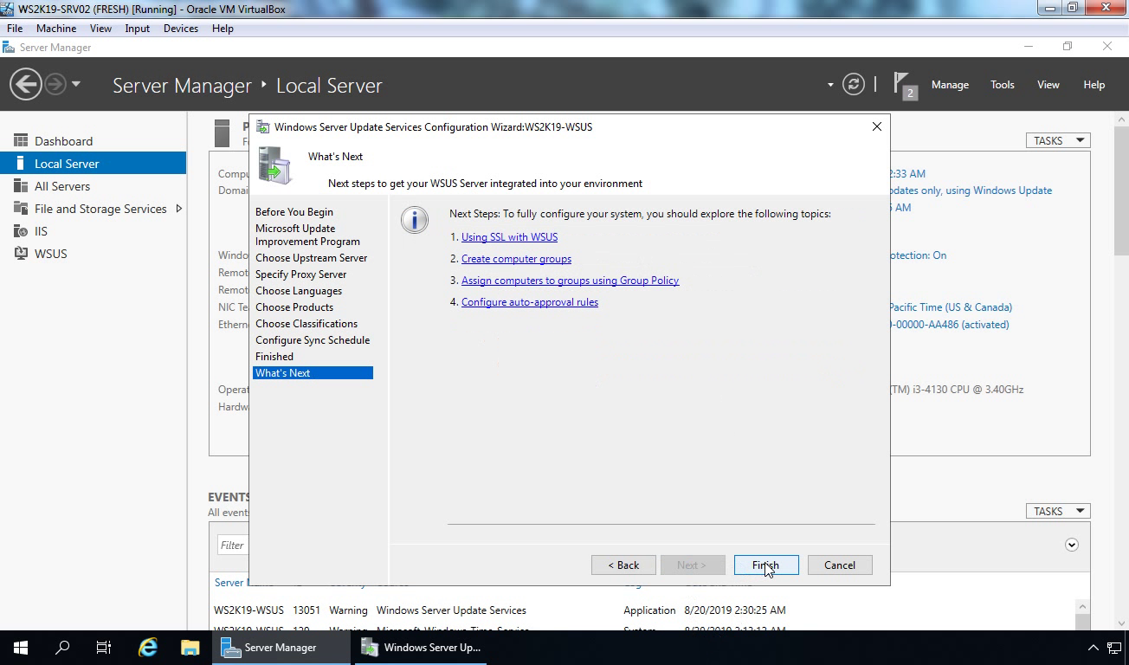The image size is (1129, 665).
Task: Open the Configure auto-approval rules link
Action: pyautogui.click(x=530, y=302)
